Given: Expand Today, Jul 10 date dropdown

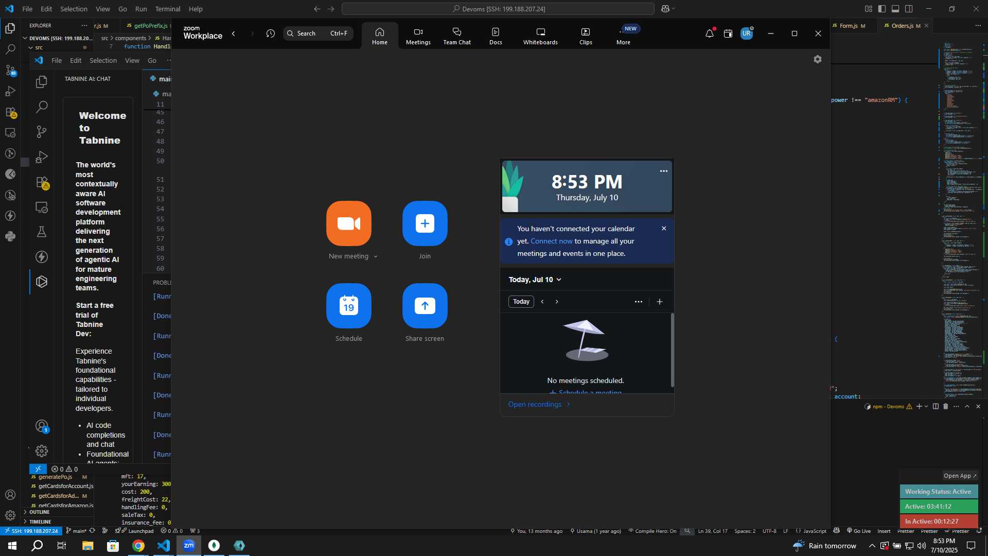Looking at the screenshot, I should tap(535, 280).
